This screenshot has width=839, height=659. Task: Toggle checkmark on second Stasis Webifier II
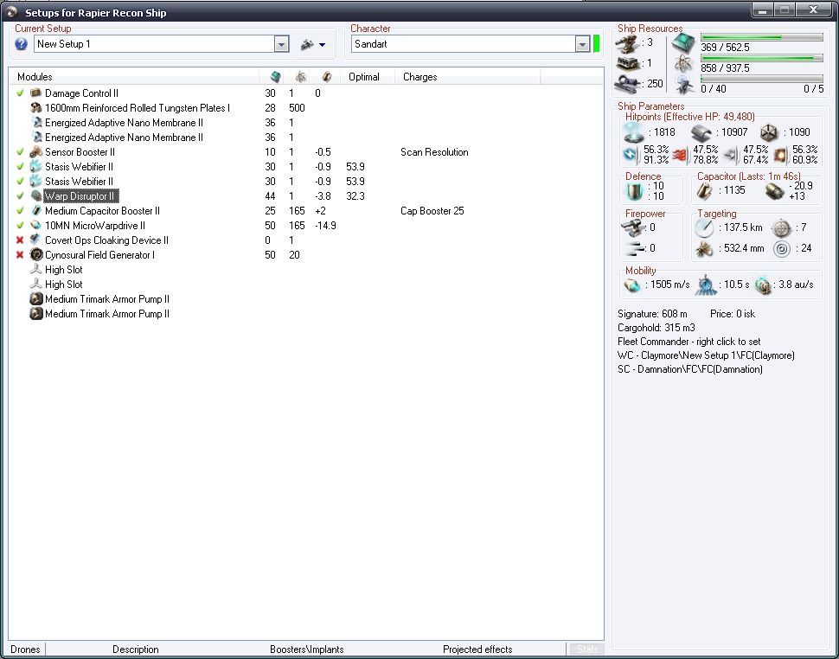(21, 182)
